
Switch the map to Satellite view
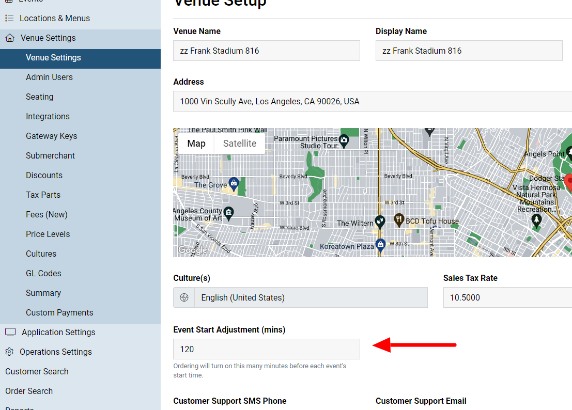239,143
